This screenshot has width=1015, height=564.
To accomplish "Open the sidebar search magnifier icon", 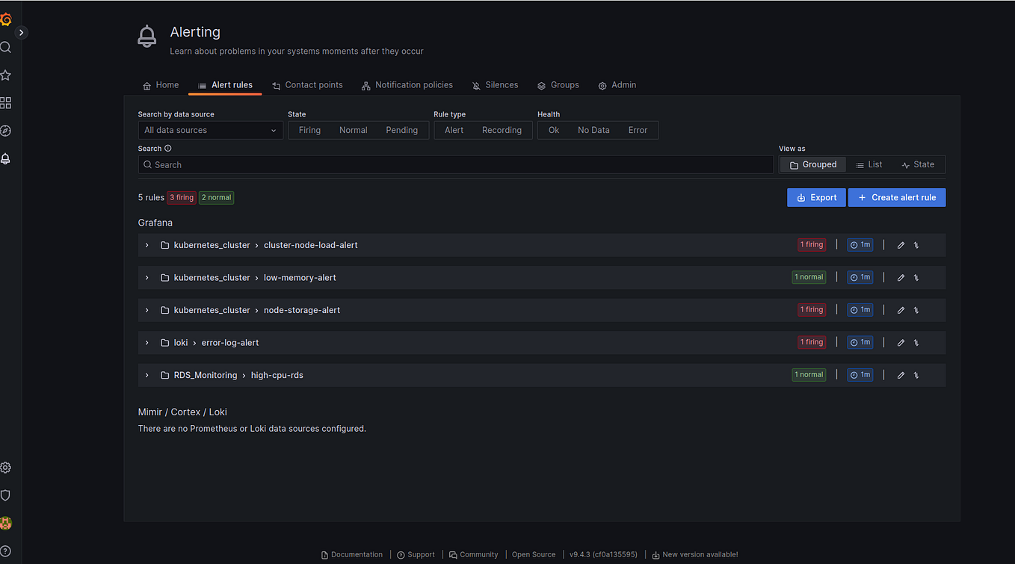I will [6, 46].
